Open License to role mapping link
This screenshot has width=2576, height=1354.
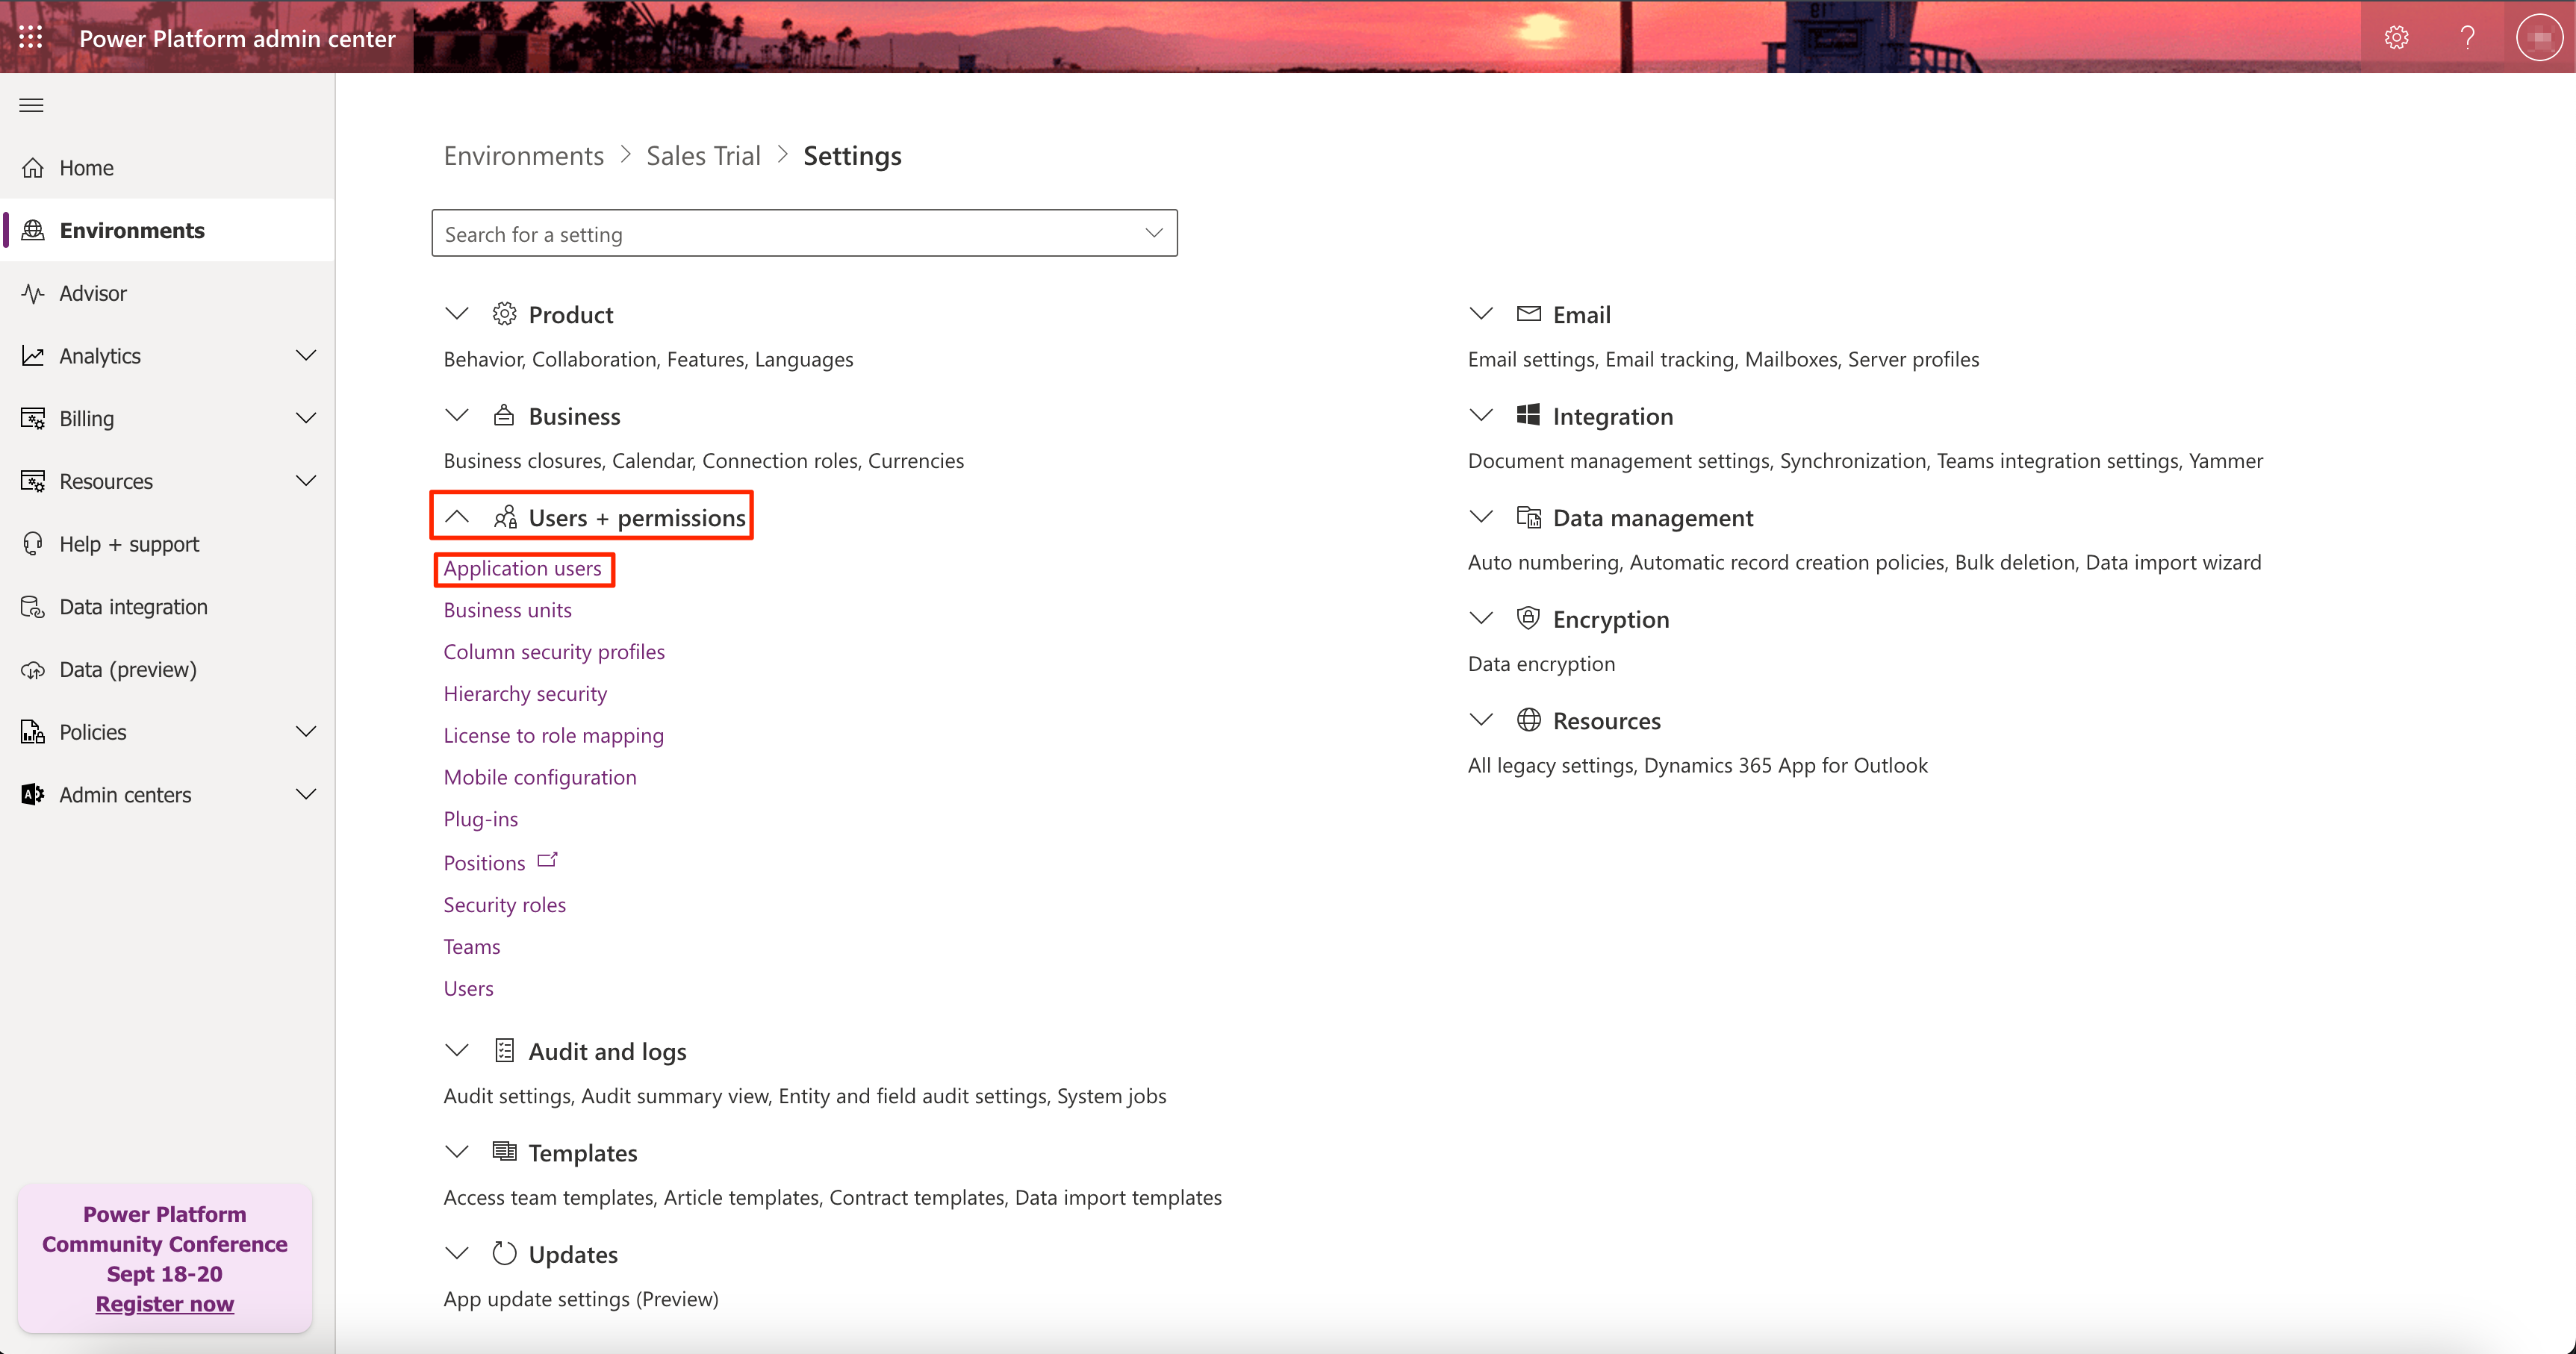[x=553, y=736]
